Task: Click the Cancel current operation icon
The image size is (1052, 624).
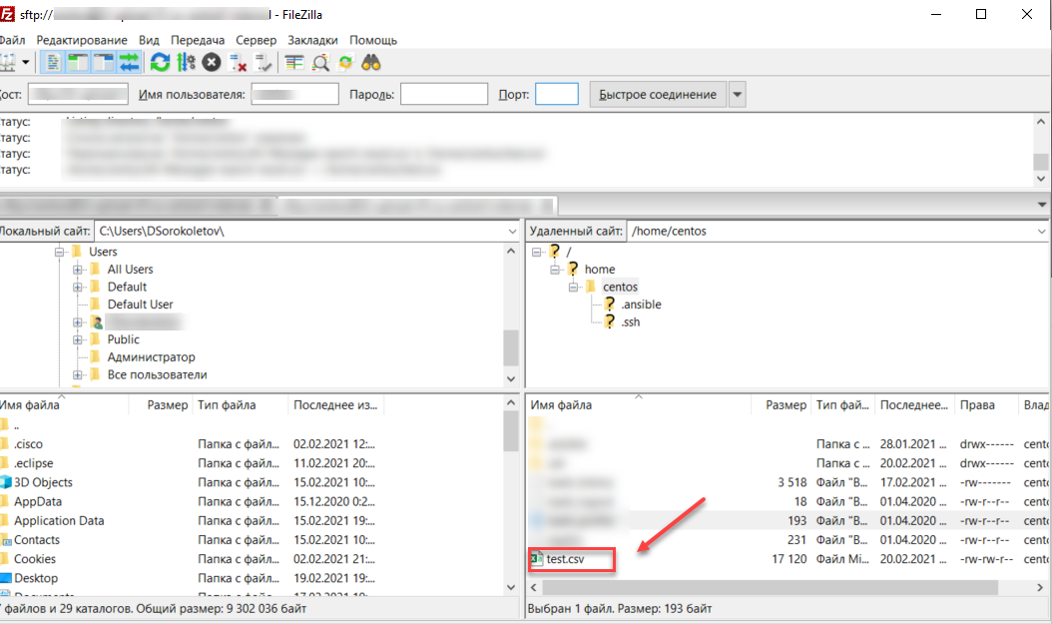Action: pyautogui.click(x=212, y=63)
